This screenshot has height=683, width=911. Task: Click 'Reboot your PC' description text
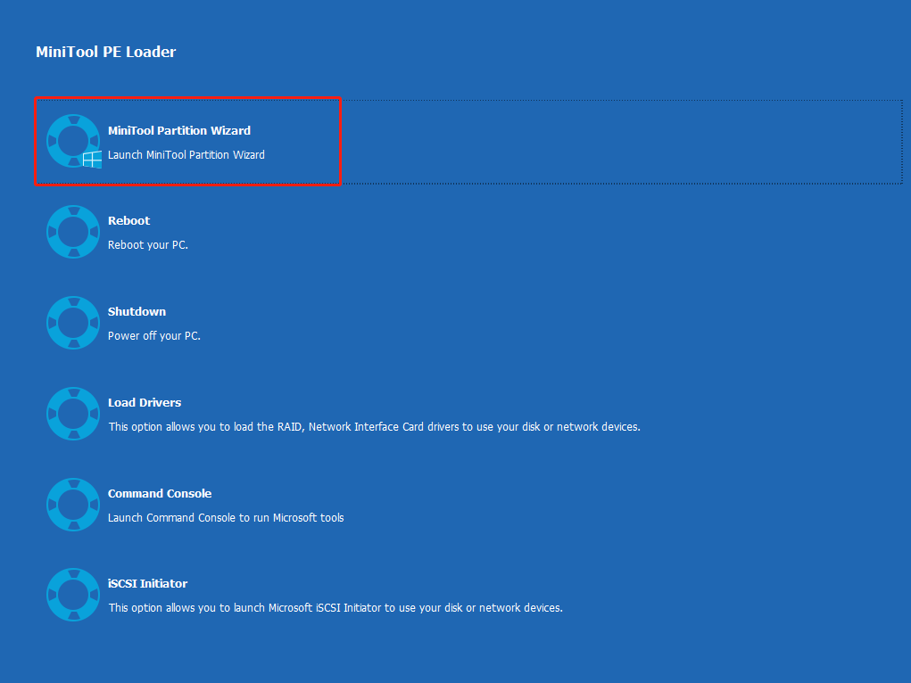(147, 244)
